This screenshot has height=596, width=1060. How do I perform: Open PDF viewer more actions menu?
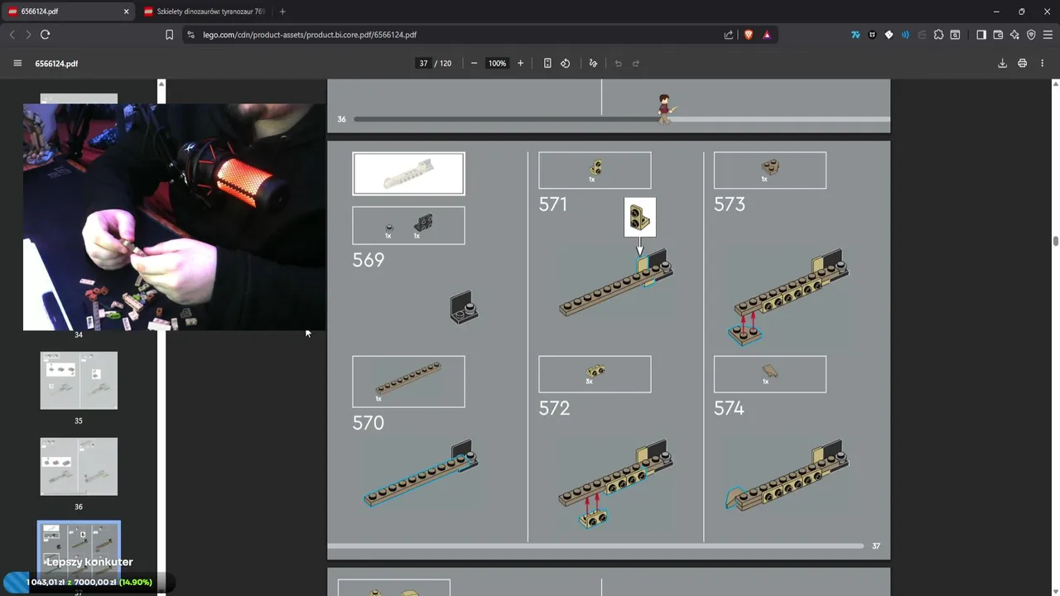click(1043, 64)
